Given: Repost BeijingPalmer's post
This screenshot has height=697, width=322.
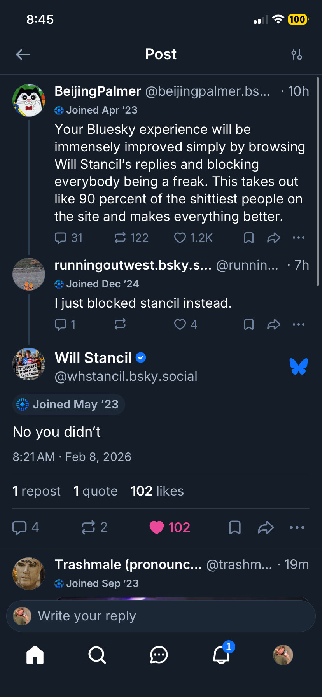Looking at the screenshot, I should coord(120,238).
